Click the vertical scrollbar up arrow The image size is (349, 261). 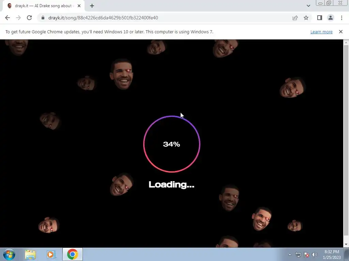(346, 42)
